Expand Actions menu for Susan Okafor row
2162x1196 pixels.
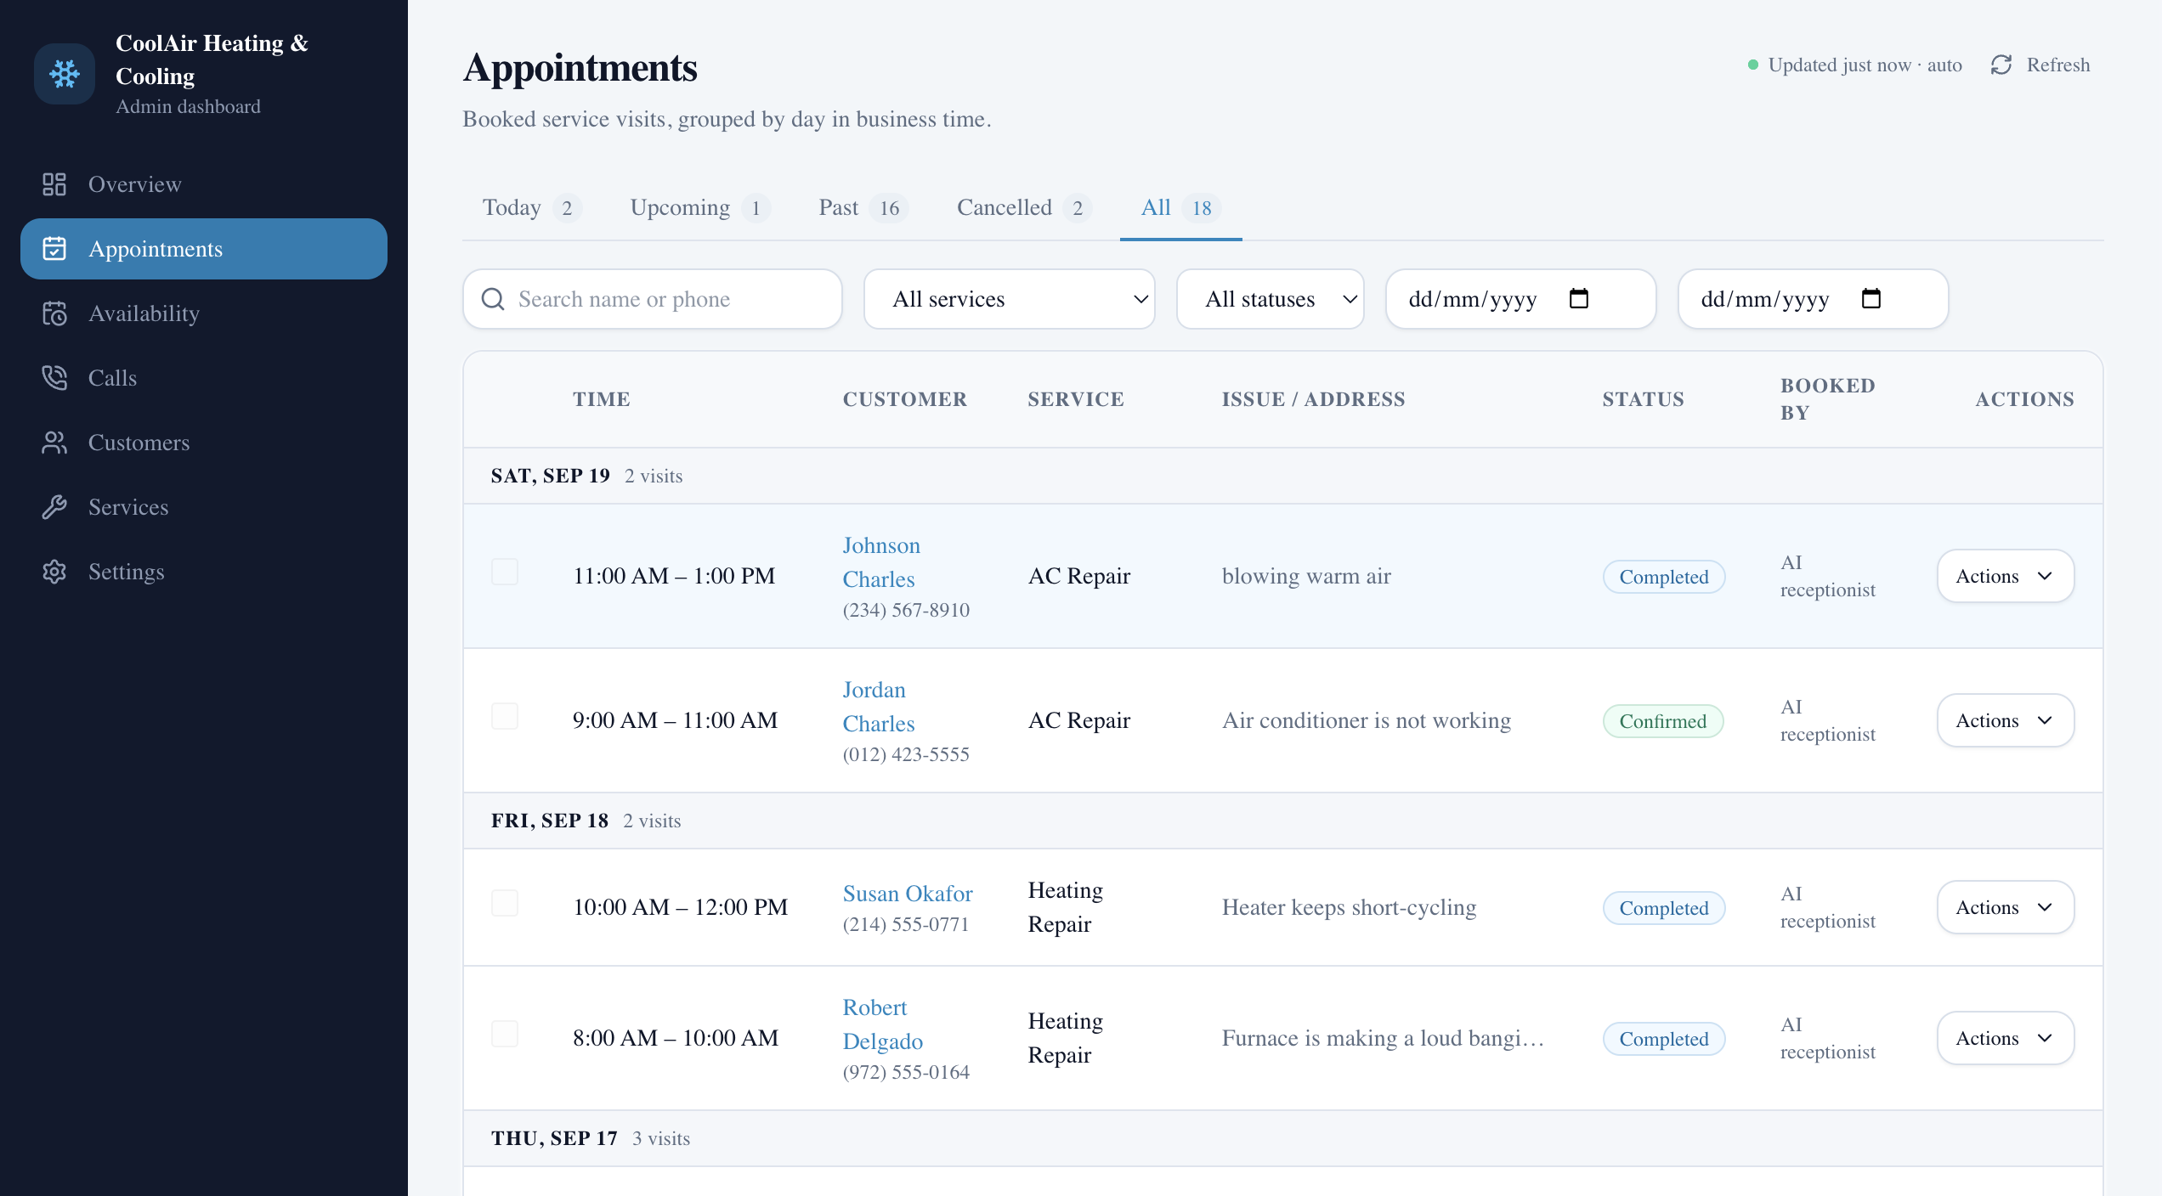click(2006, 907)
